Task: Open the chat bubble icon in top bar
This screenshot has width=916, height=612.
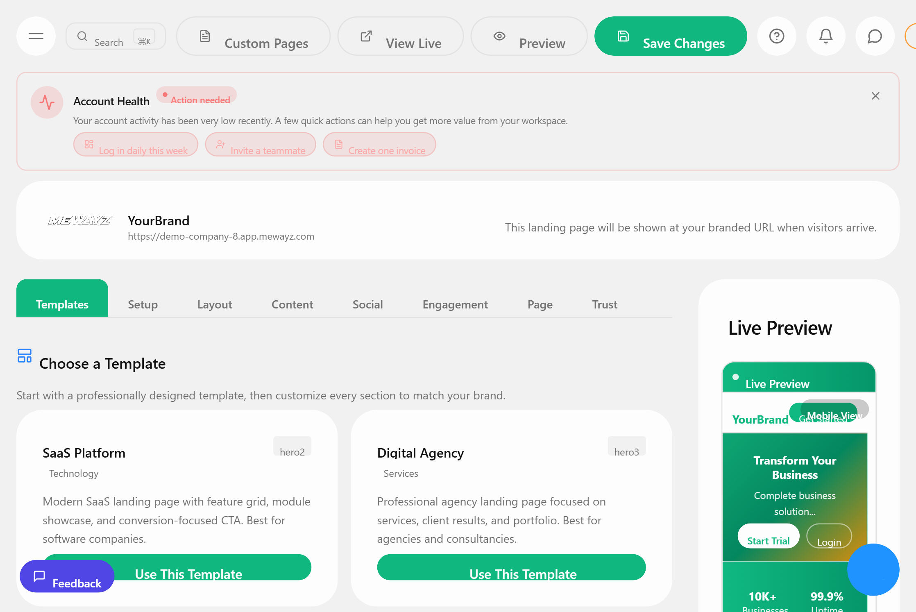Action: click(875, 36)
